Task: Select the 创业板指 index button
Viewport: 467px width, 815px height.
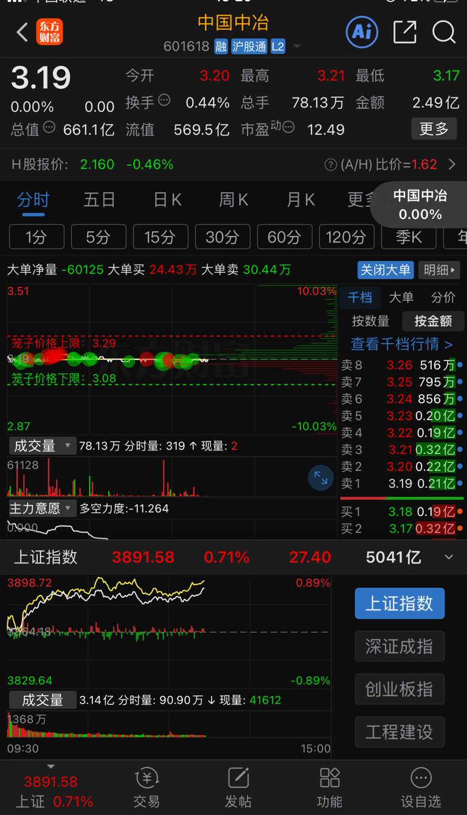Action: [400, 688]
